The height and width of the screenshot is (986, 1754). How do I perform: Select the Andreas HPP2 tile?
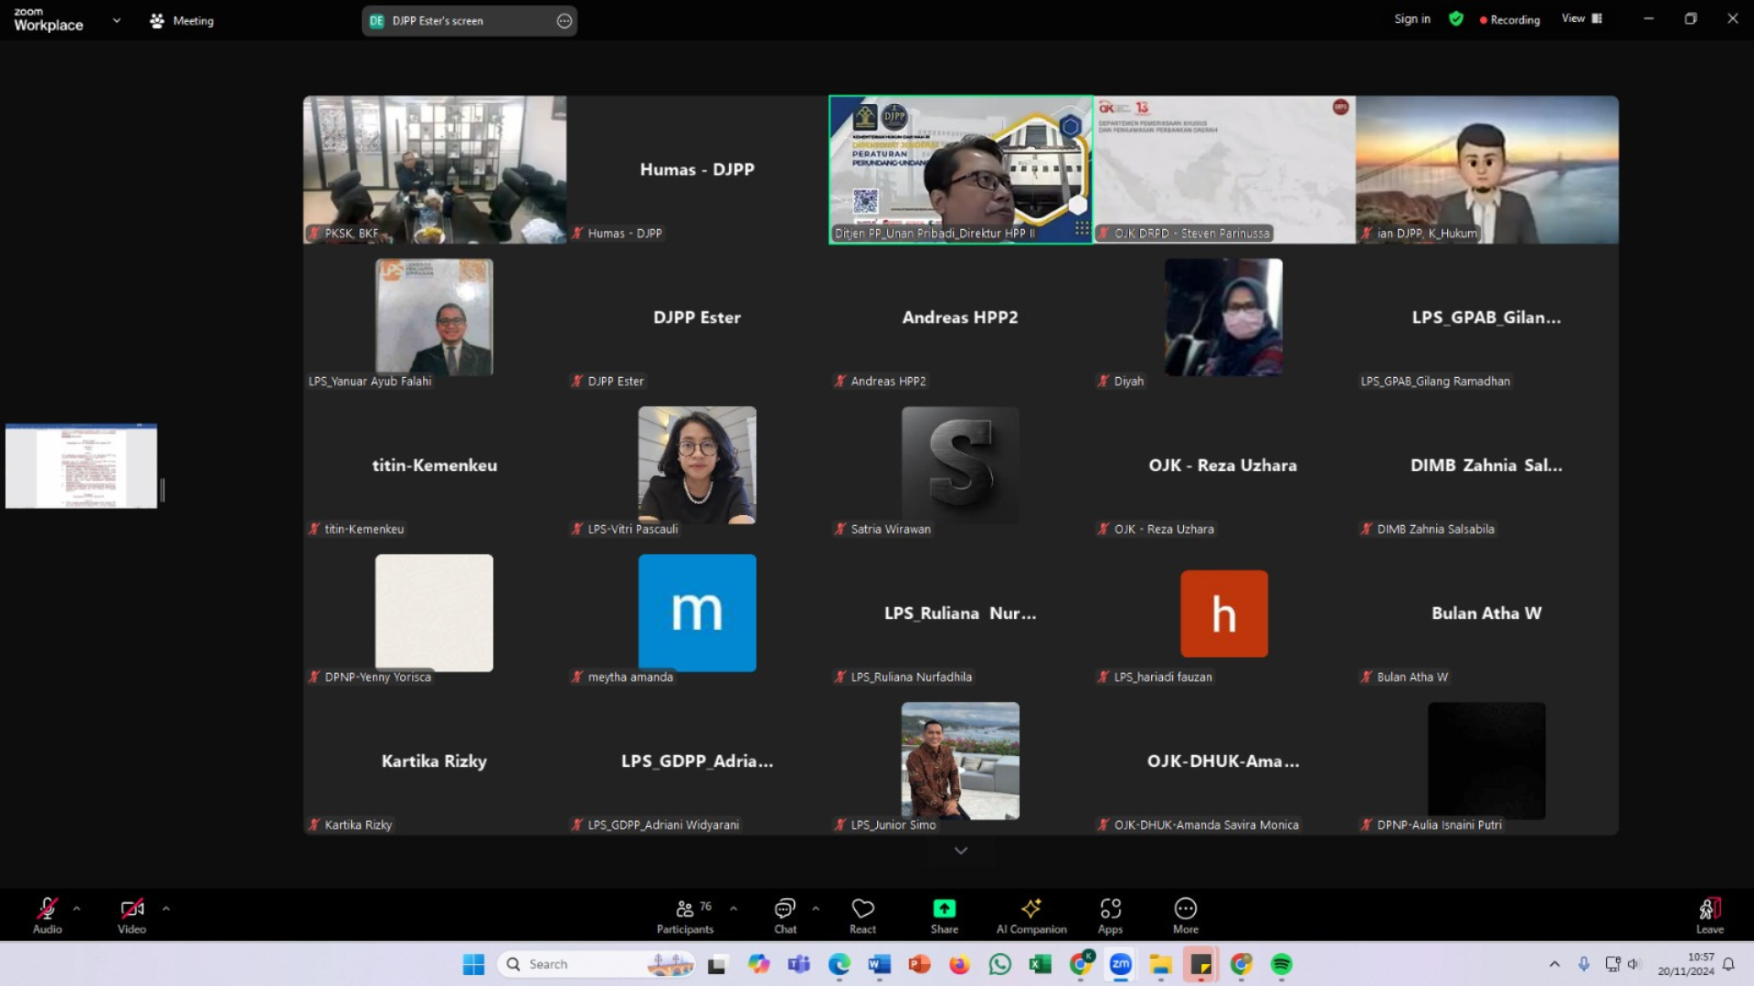960,318
